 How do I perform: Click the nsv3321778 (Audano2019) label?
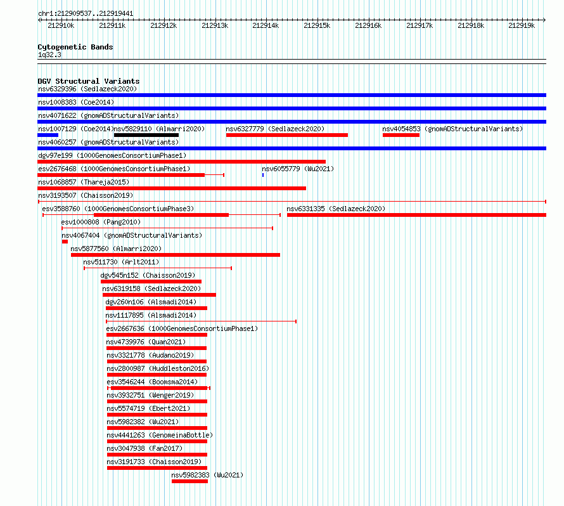[150, 355]
